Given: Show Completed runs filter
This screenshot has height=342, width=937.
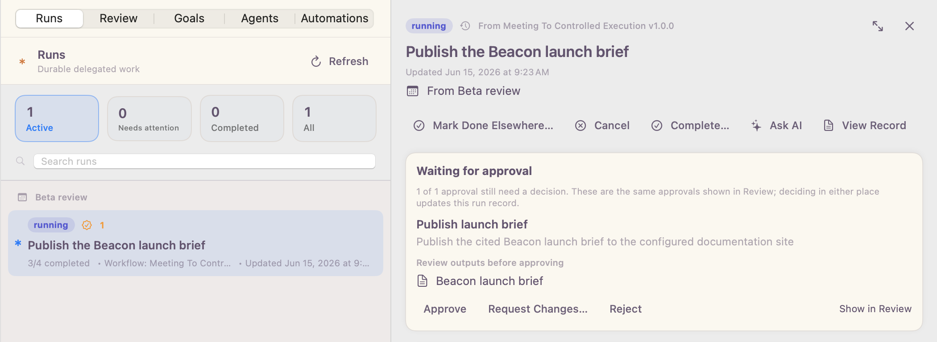Looking at the screenshot, I should click(242, 118).
